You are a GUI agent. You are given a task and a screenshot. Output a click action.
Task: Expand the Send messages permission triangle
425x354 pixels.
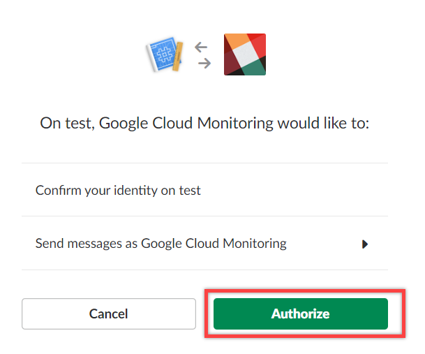tap(365, 244)
